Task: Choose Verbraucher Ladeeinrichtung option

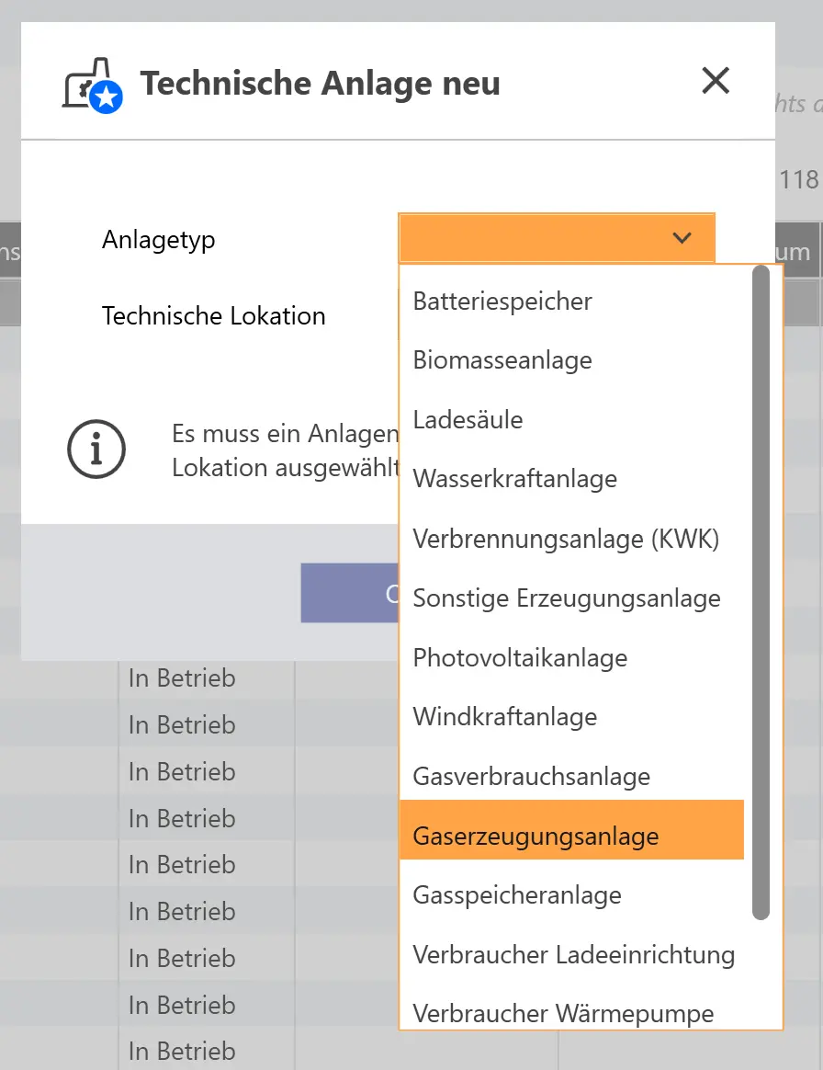Action: pyautogui.click(x=573, y=955)
